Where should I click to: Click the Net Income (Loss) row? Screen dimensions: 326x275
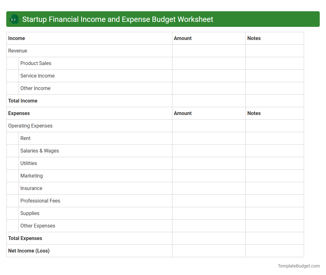click(x=29, y=251)
